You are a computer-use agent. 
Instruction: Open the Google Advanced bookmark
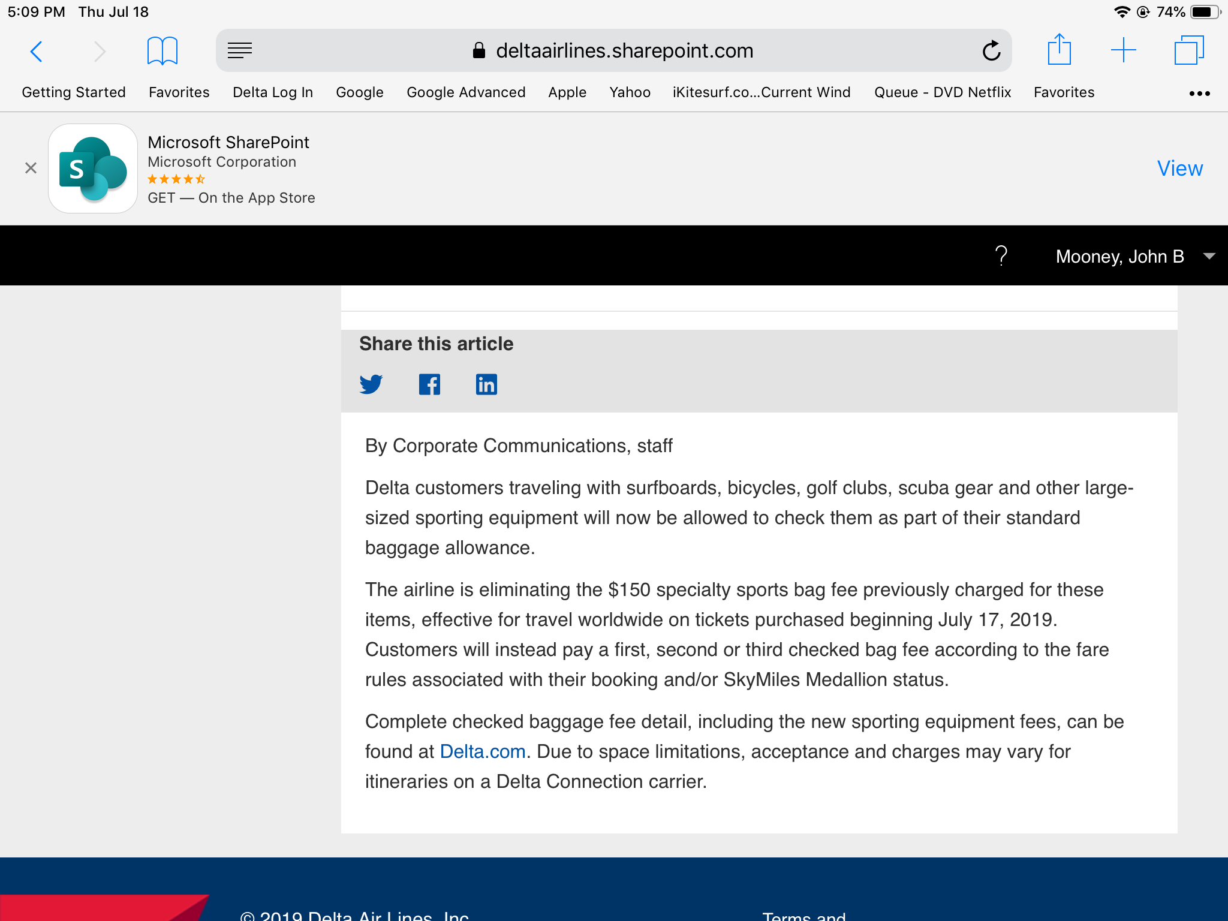(466, 92)
